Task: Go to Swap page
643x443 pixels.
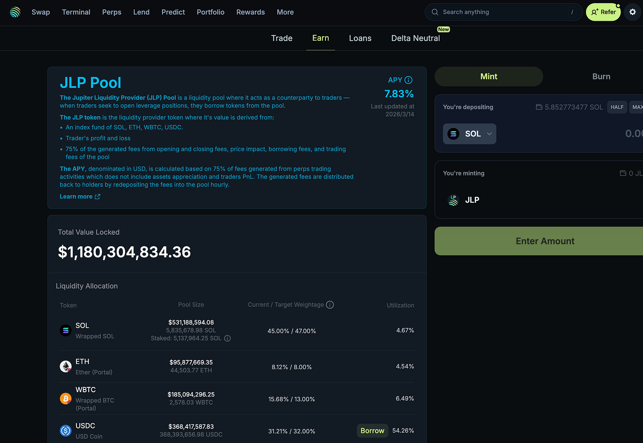Action: 41,12
